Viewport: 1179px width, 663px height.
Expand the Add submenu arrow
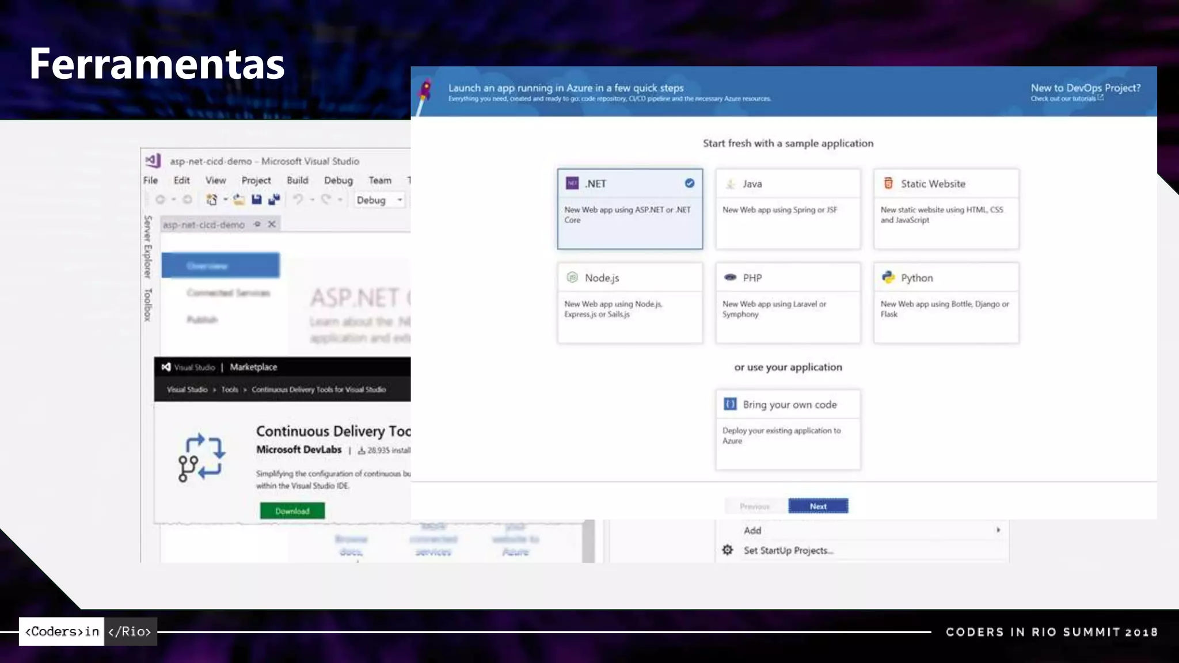998,530
